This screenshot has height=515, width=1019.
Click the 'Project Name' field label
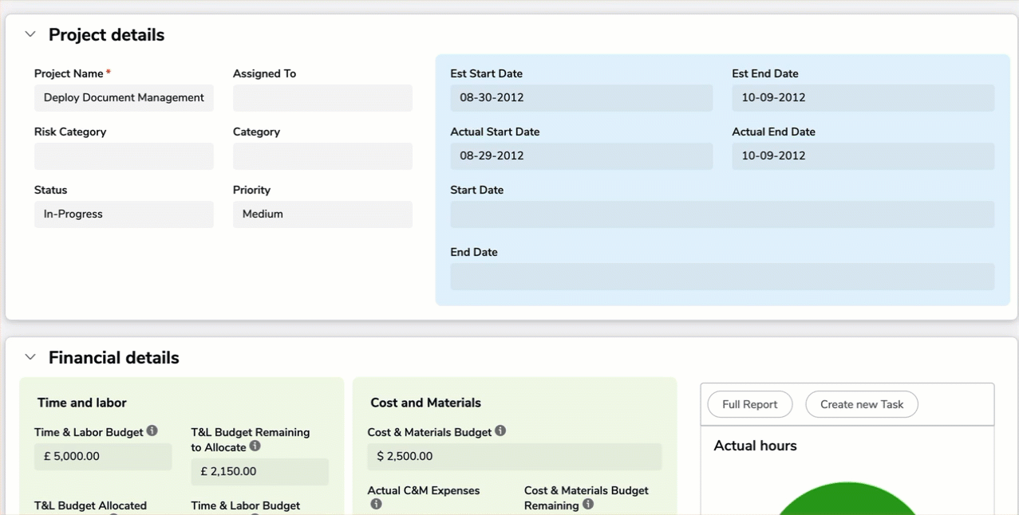point(69,73)
